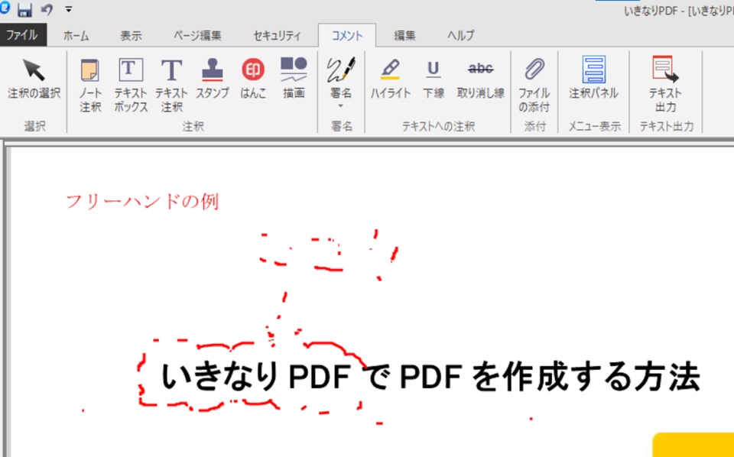Select the コメント tab
Screen dimensions: 734x457
click(347, 36)
